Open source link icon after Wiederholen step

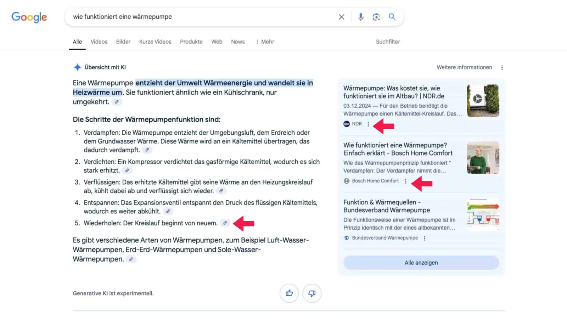[x=225, y=223]
